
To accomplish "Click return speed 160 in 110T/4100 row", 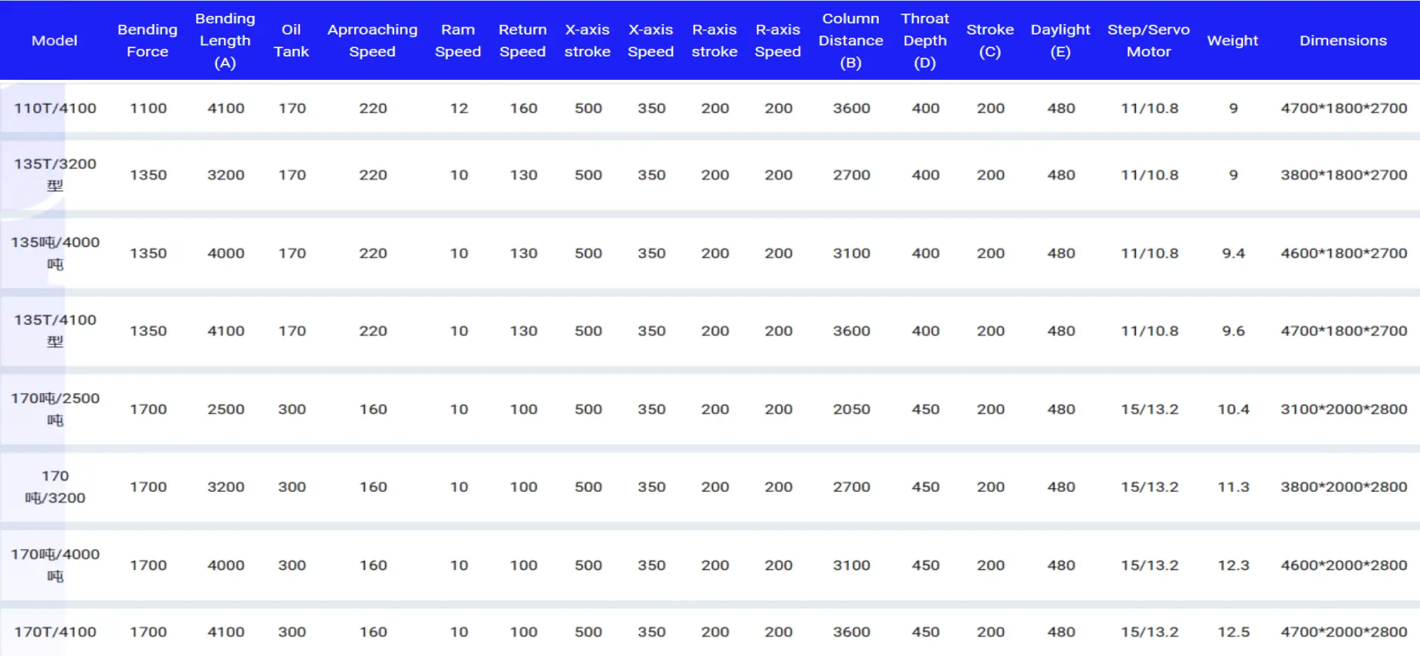I will pyautogui.click(x=523, y=108).
